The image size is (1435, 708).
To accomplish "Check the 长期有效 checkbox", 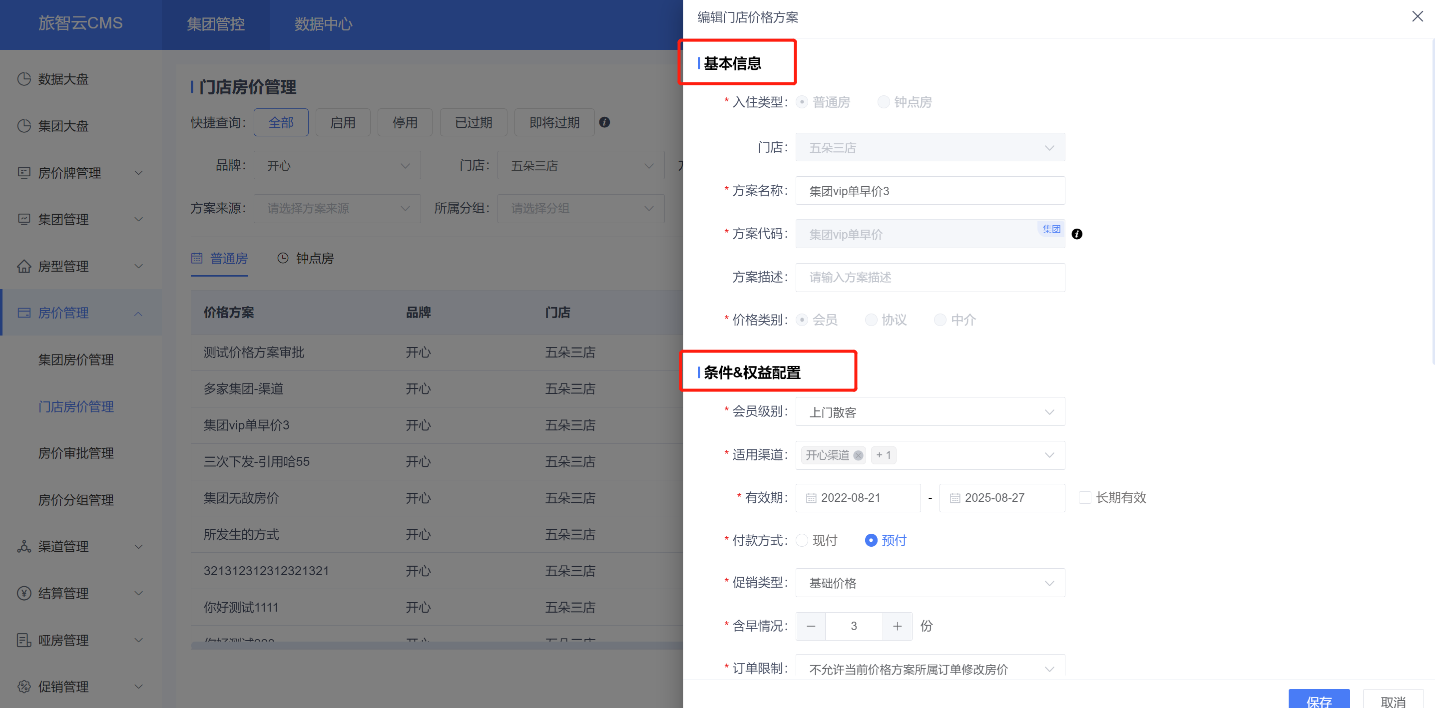I will click(x=1084, y=497).
